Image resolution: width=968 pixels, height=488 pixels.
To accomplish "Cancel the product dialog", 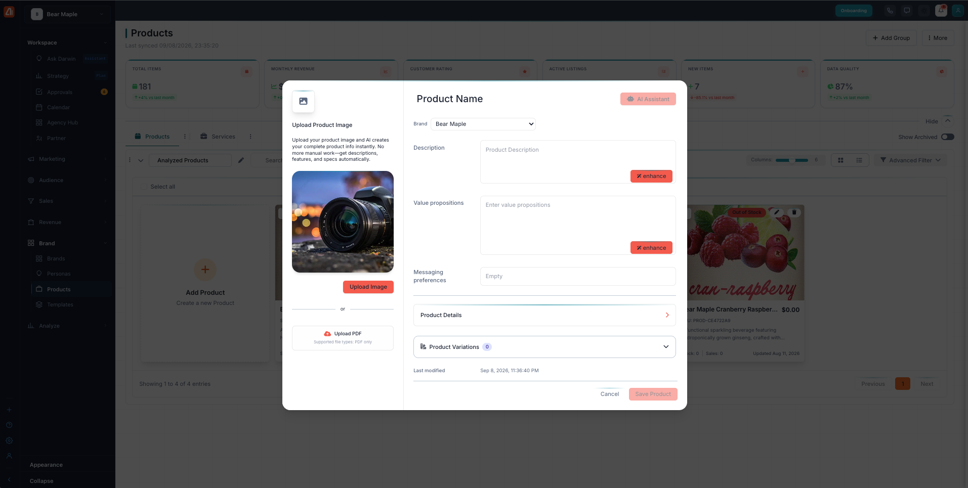I will (x=609, y=394).
